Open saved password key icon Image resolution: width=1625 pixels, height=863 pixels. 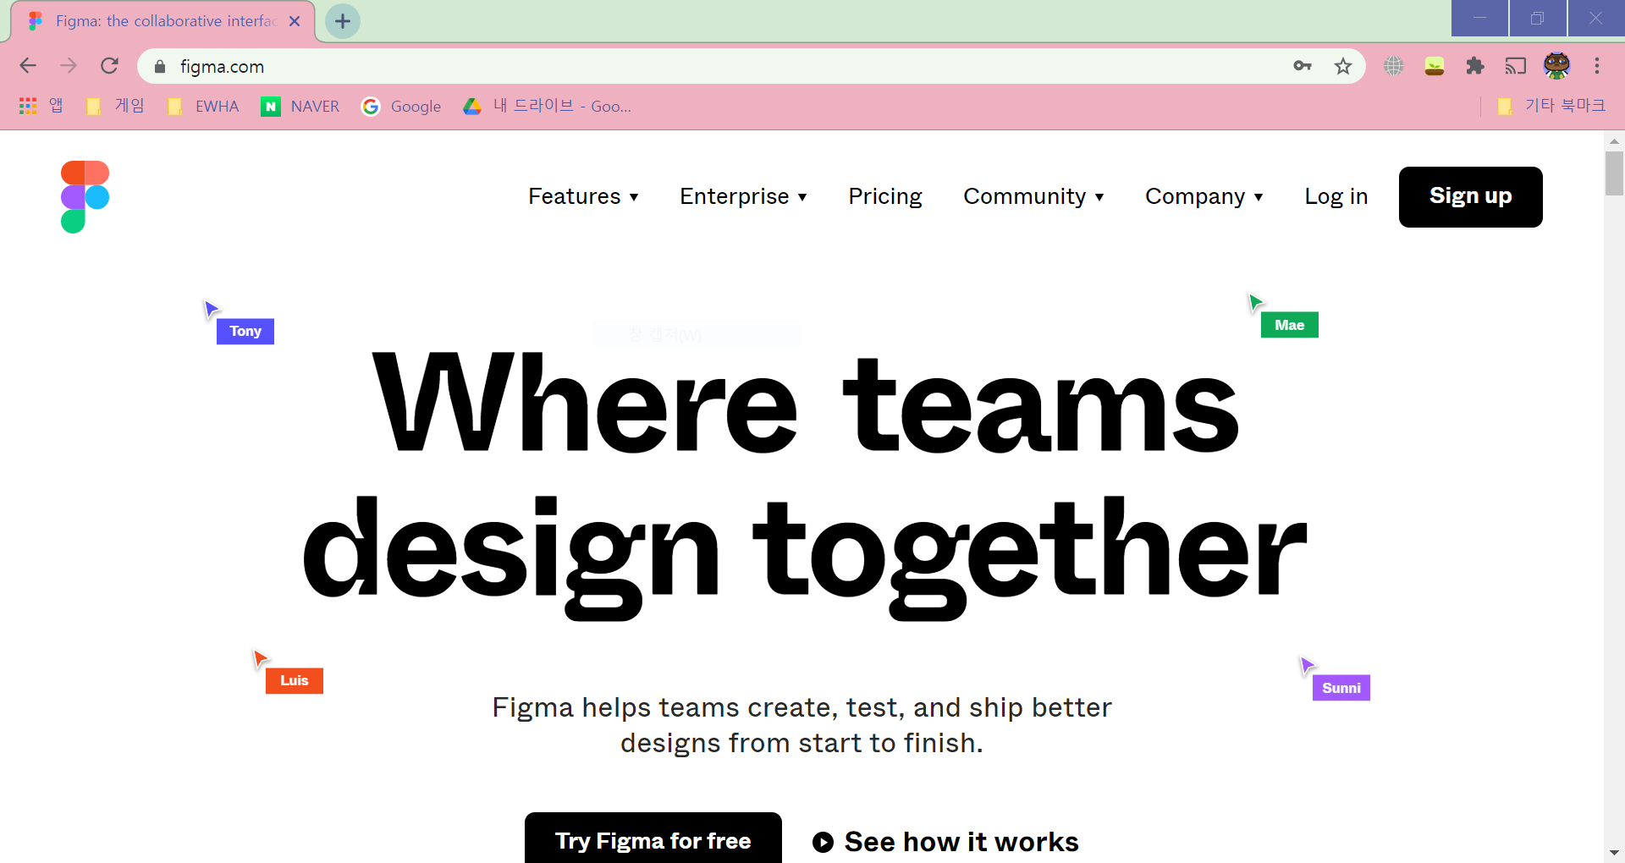click(x=1303, y=66)
